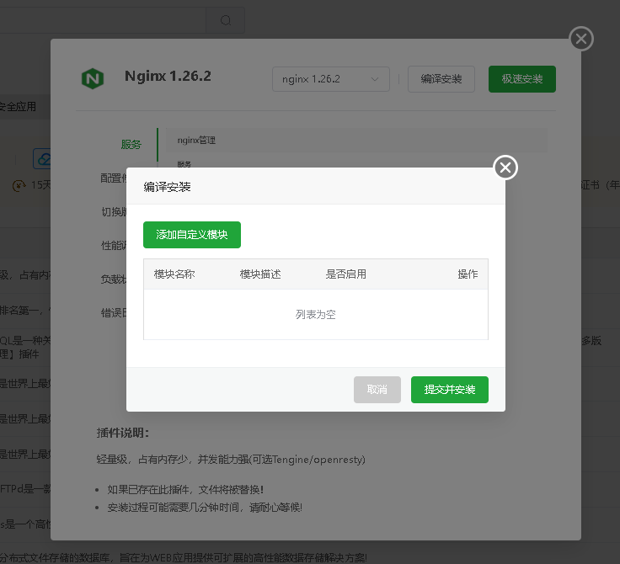Close the 编译安装 dialog
The image size is (620, 564).
point(505,168)
